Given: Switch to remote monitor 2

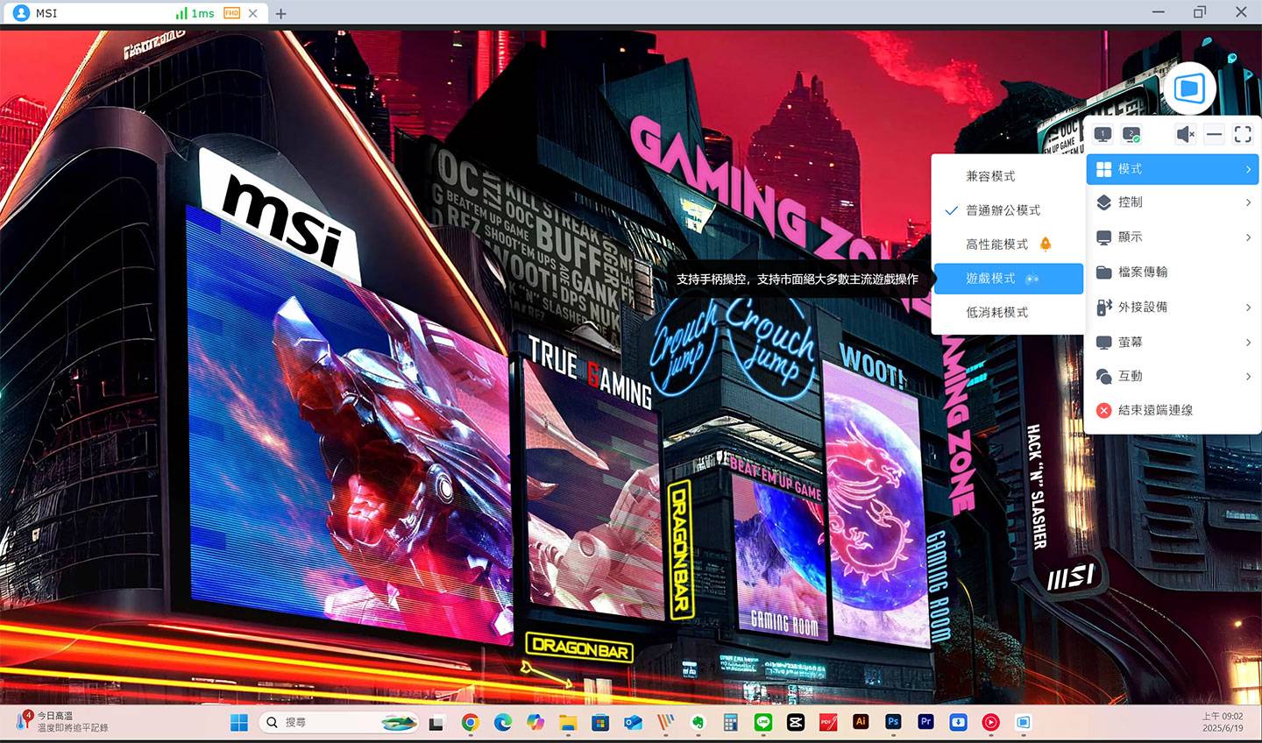Looking at the screenshot, I should tap(1131, 134).
